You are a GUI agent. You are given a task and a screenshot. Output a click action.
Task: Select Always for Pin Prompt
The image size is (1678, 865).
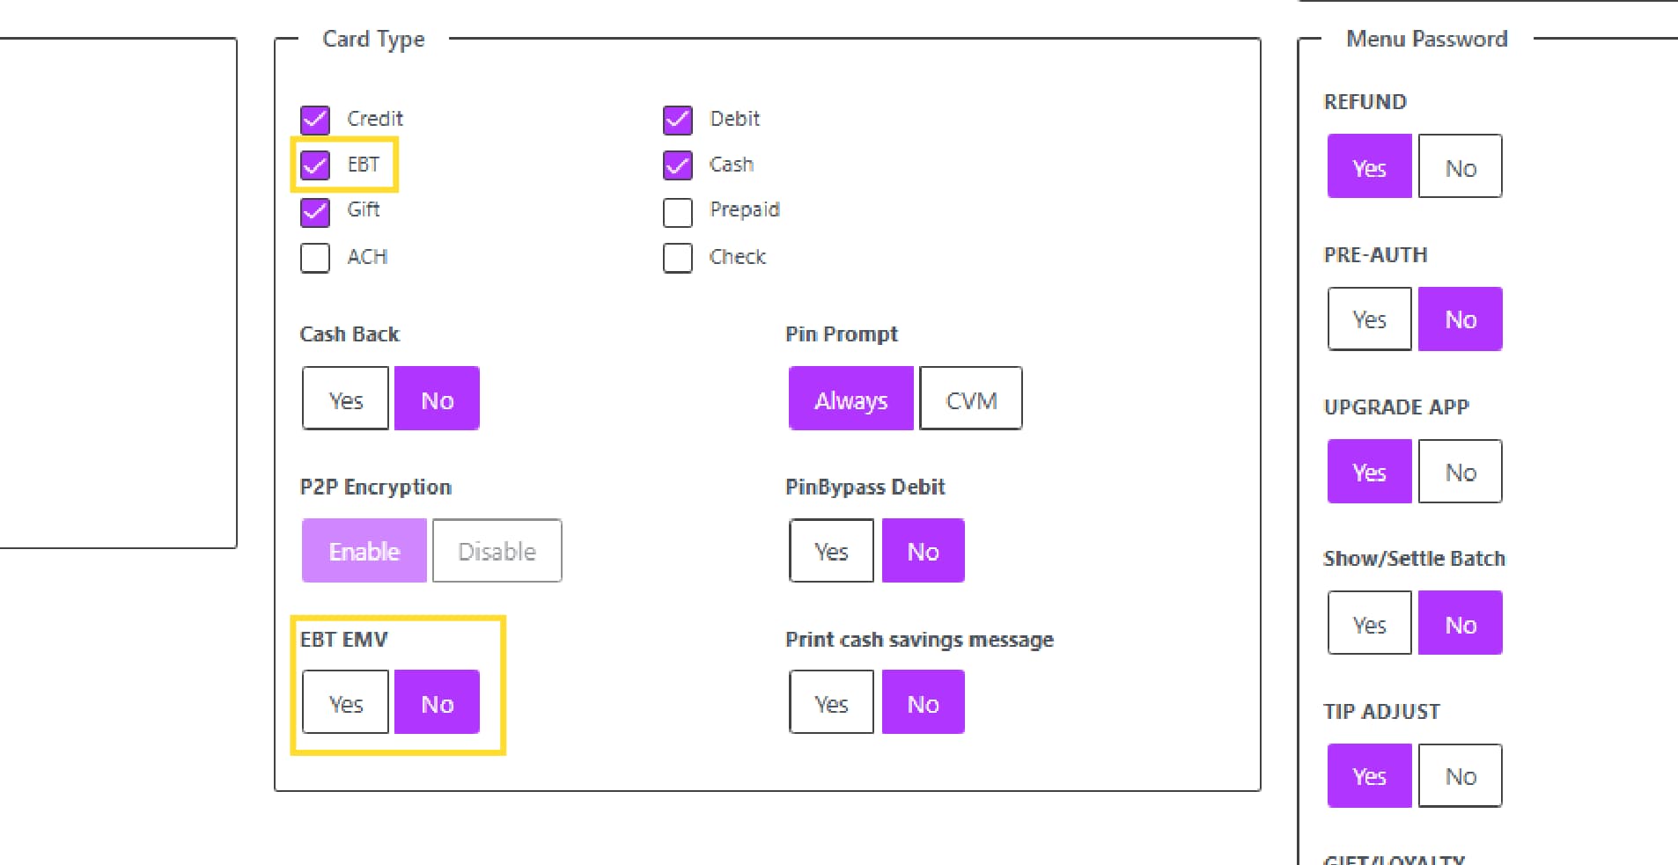(x=850, y=400)
